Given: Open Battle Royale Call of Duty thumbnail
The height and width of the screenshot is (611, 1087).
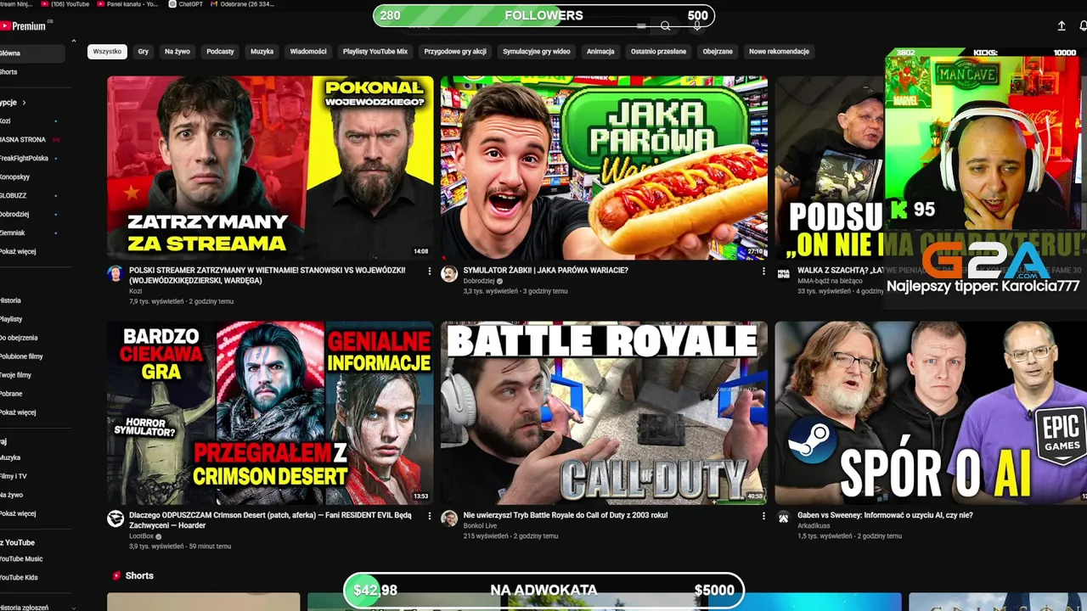Looking at the screenshot, I should pos(604,412).
